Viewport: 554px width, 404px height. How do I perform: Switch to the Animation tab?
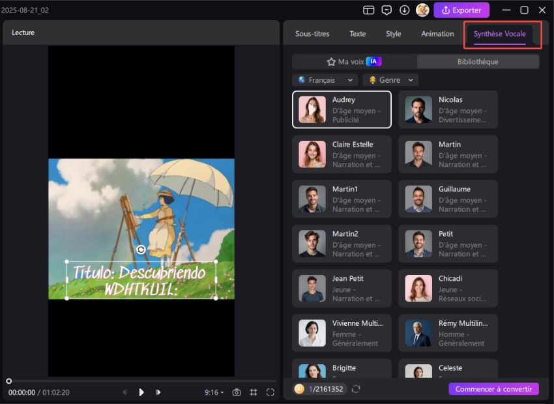[437, 33]
